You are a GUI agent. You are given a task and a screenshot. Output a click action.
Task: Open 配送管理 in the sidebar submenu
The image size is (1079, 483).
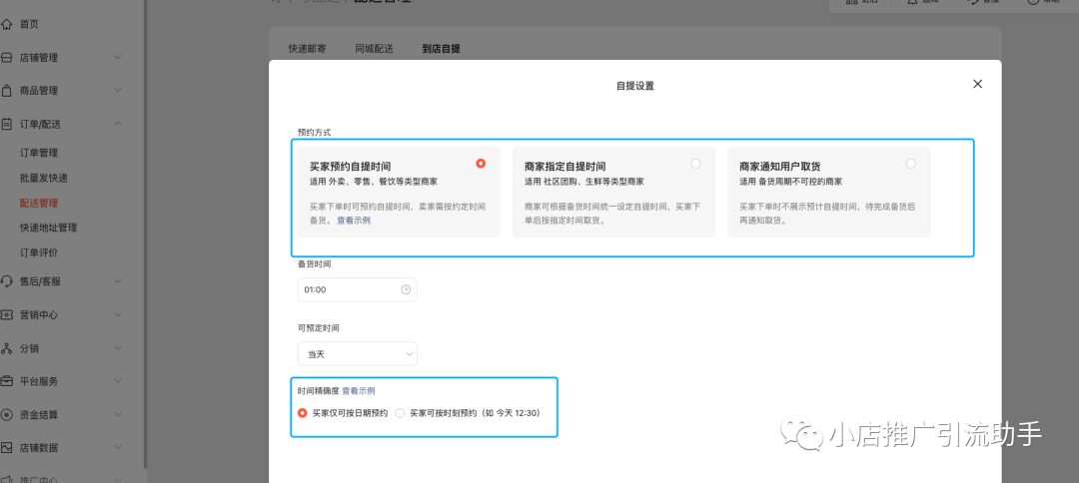tap(39, 204)
